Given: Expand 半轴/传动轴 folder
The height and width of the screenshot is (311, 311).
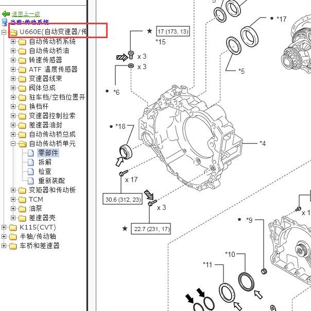Looking at the screenshot, I should click(x=4, y=237).
